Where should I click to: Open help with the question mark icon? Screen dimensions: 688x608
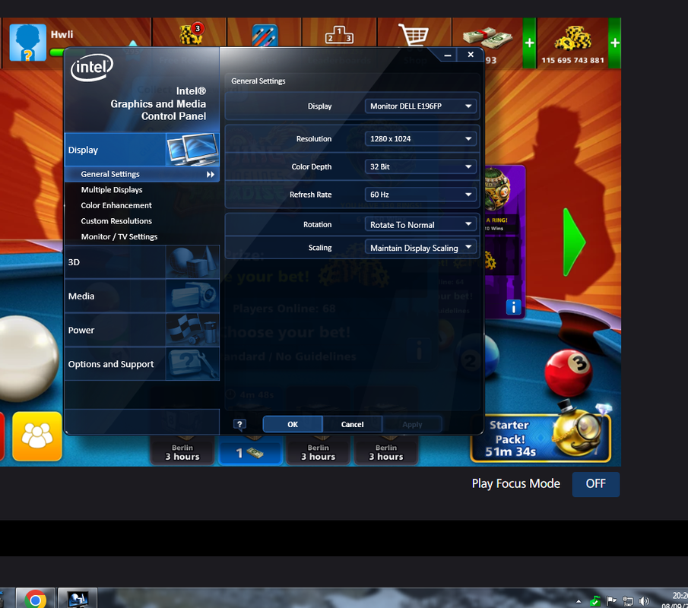click(x=239, y=424)
